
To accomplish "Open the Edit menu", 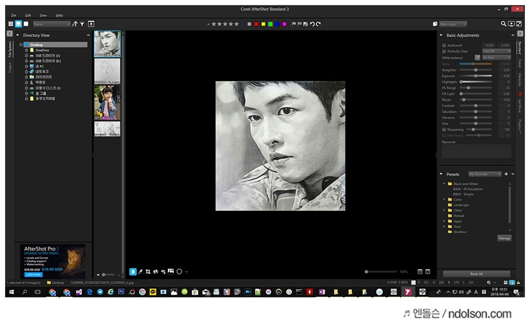I will pos(28,15).
